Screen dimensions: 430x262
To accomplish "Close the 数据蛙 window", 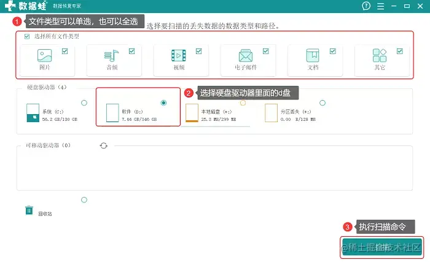I will pyautogui.click(x=420, y=6).
